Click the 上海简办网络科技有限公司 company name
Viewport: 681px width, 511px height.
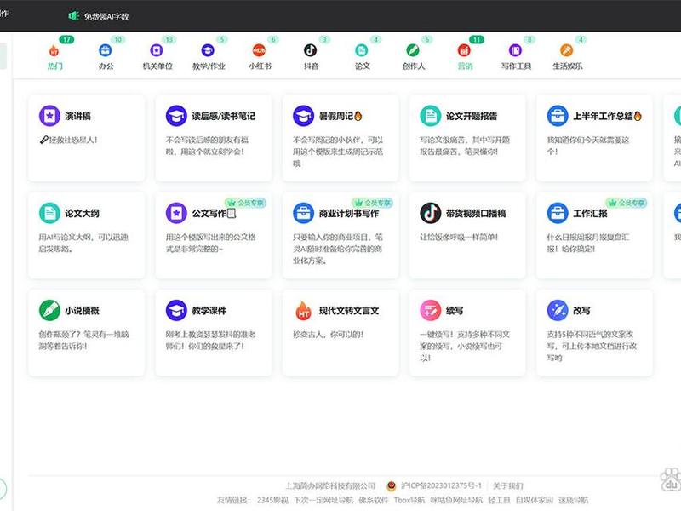tap(330, 485)
